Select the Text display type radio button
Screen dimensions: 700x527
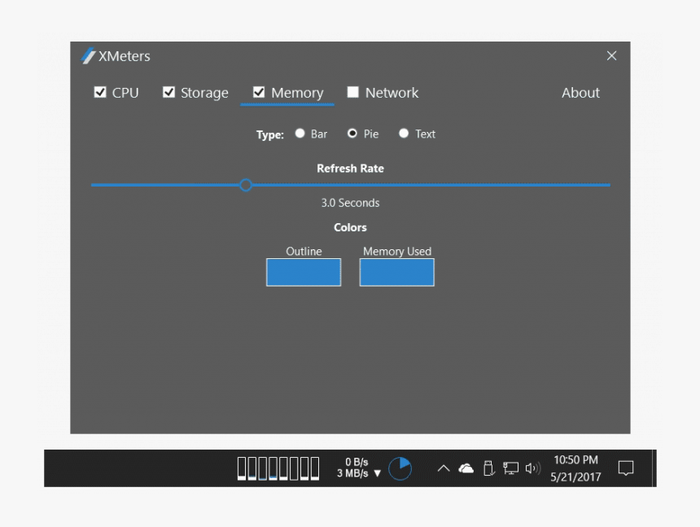click(404, 134)
